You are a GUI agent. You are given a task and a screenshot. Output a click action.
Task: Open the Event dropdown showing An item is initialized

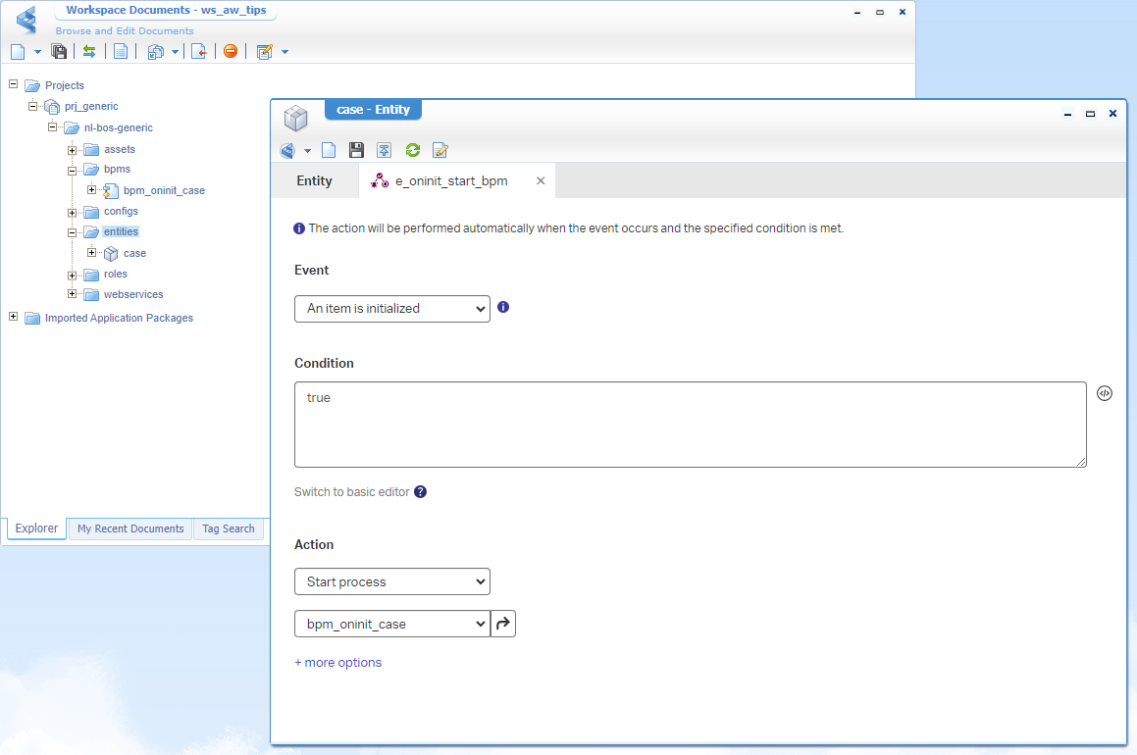(391, 309)
